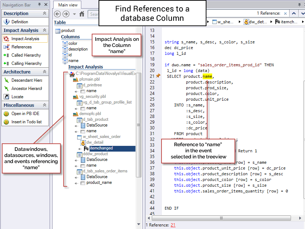
Task: Collapse the Description section
Action: [x=45, y=13]
